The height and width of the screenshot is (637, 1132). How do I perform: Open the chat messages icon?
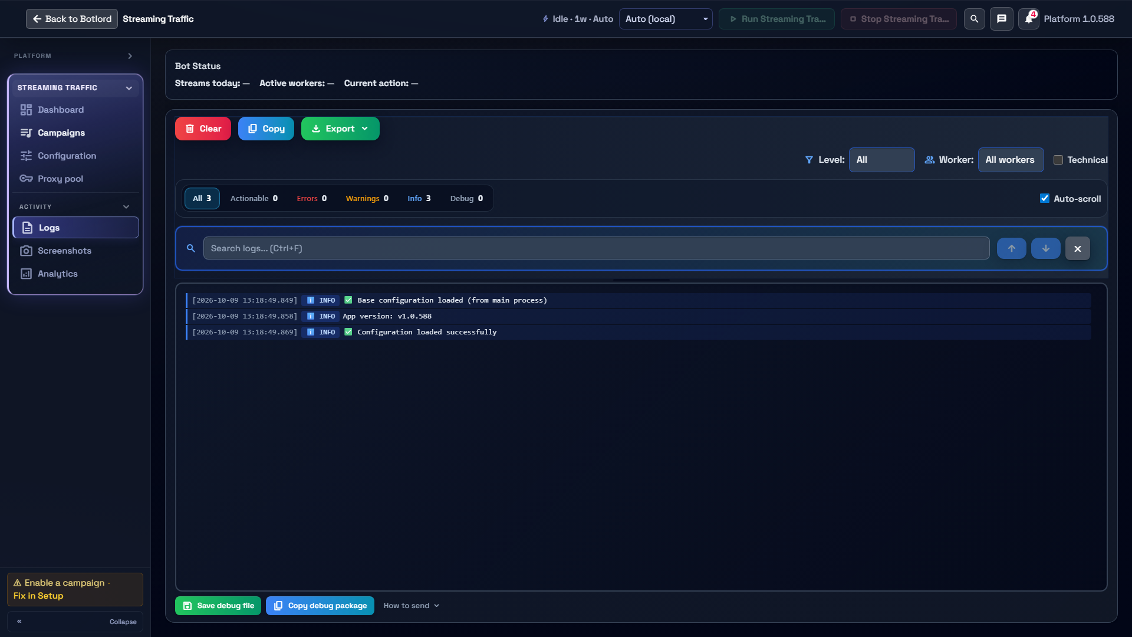[1001, 19]
